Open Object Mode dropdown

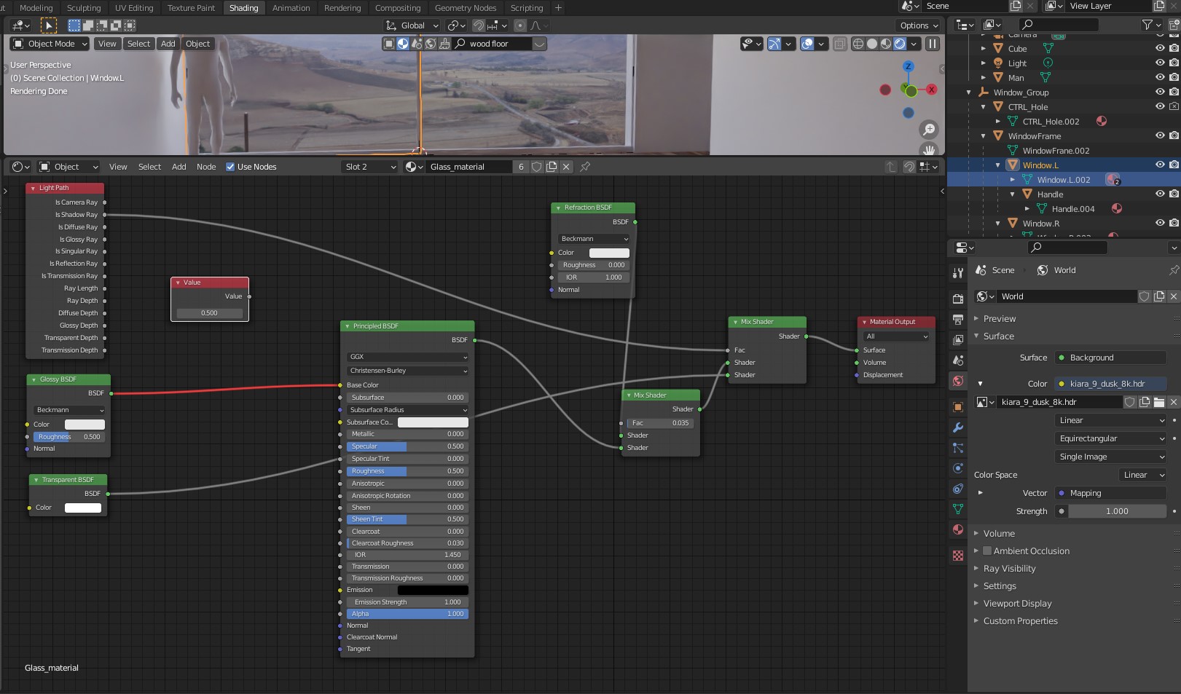click(50, 44)
